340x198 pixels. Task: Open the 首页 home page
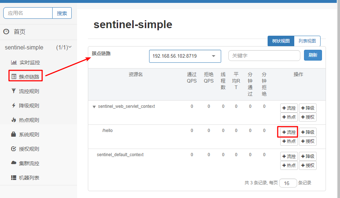[19, 32]
